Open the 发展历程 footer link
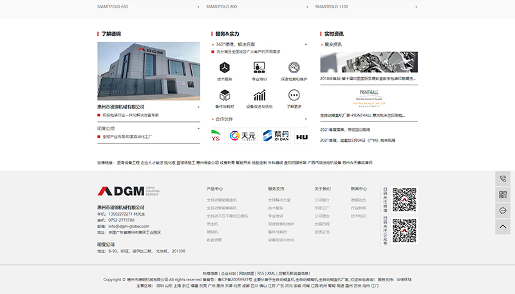Image resolution: width=515 pixels, height=294 pixels. tap(322, 224)
